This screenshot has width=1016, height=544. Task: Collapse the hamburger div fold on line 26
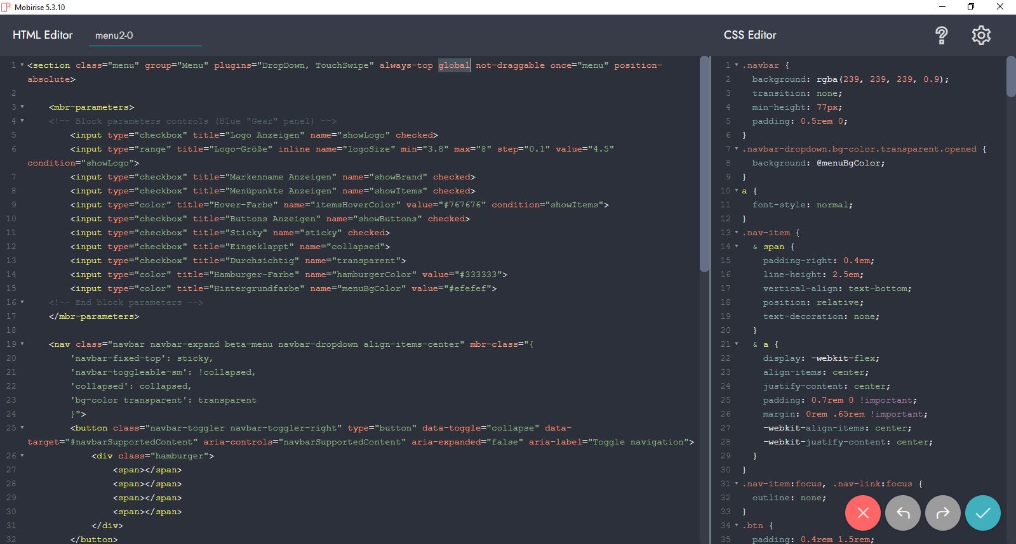22,456
